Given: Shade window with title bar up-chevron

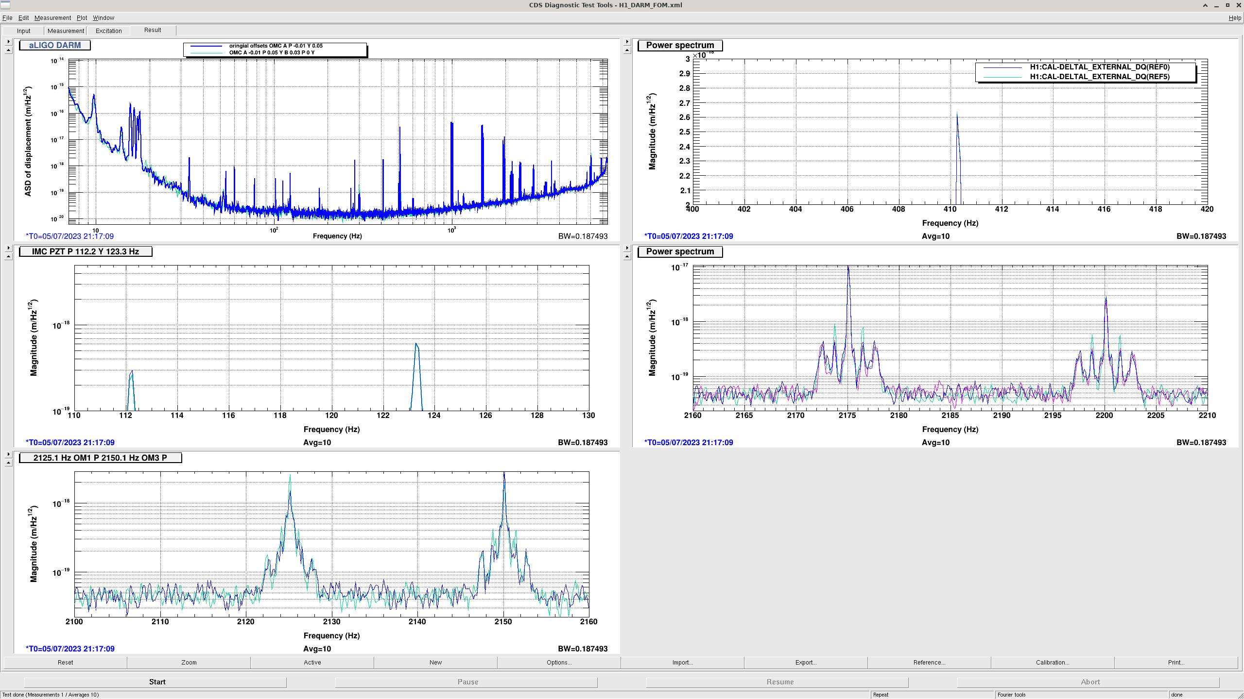Looking at the screenshot, I should [1205, 5].
